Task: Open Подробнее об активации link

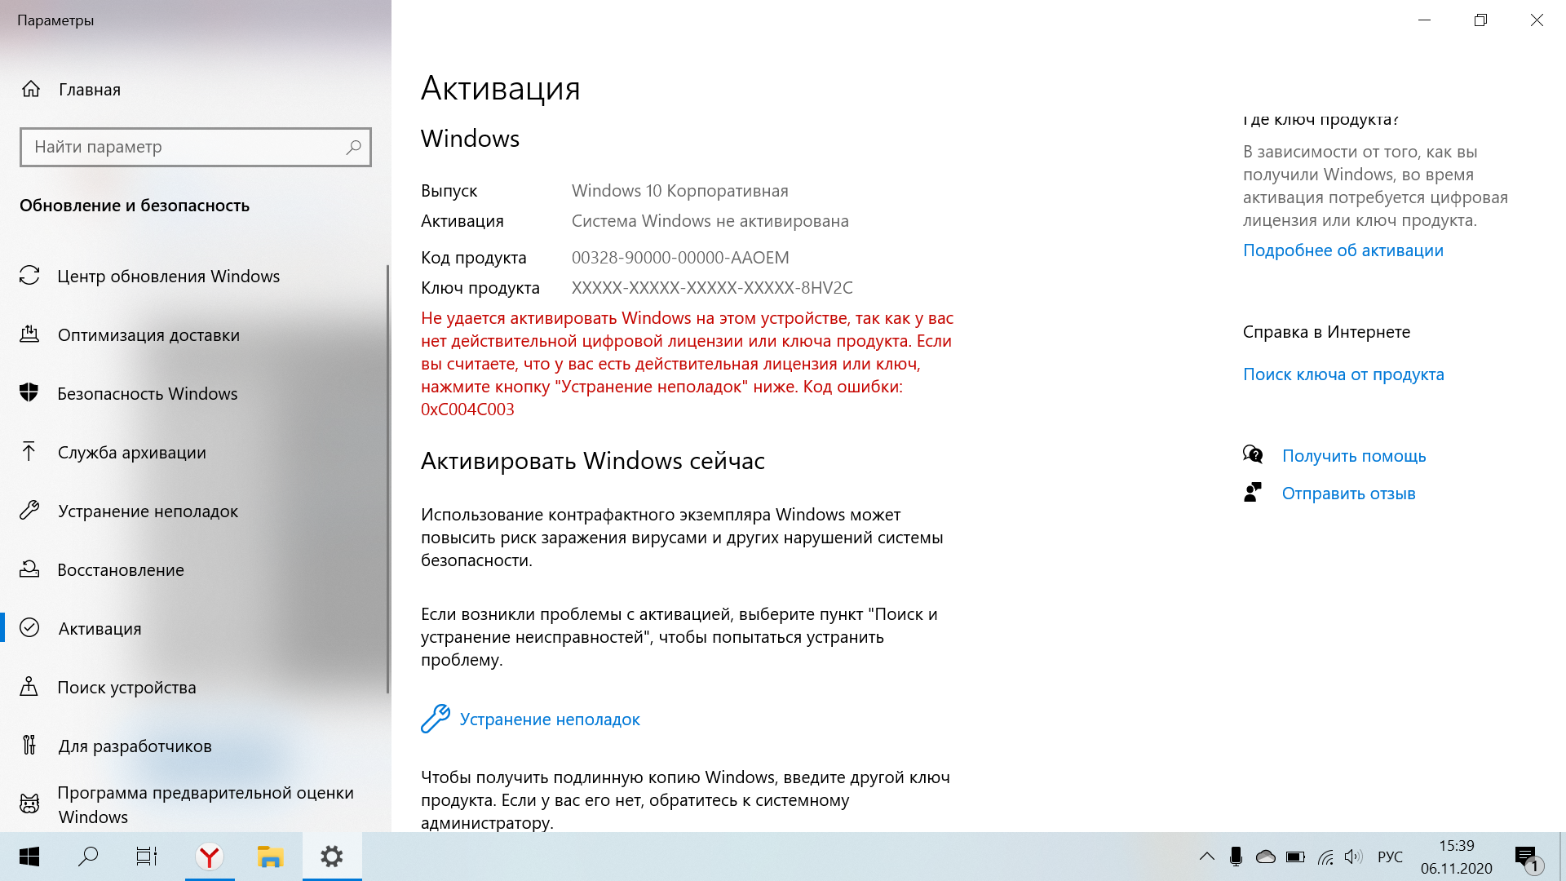Action: (x=1343, y=250)
